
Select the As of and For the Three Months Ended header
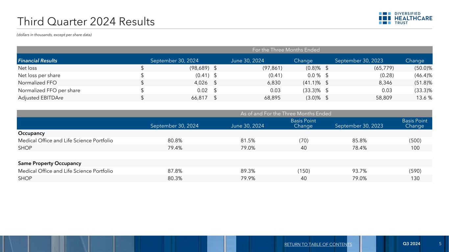(286, 114)
